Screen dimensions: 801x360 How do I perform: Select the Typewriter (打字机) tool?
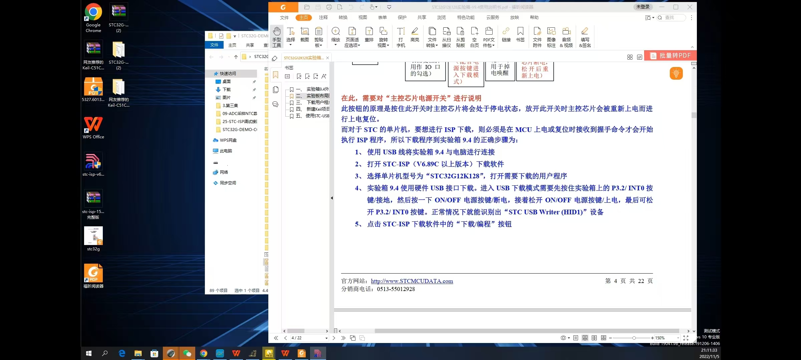tap(400, 37)
